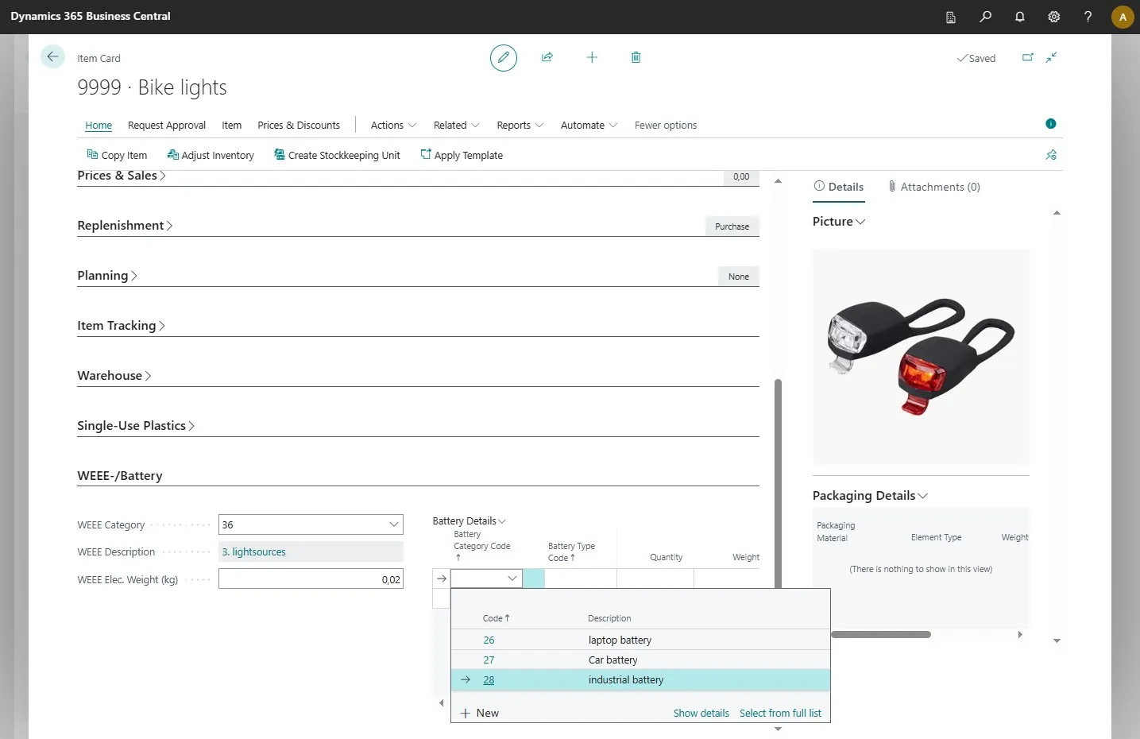Click WEEE Description lightsources value

[254, 552]
